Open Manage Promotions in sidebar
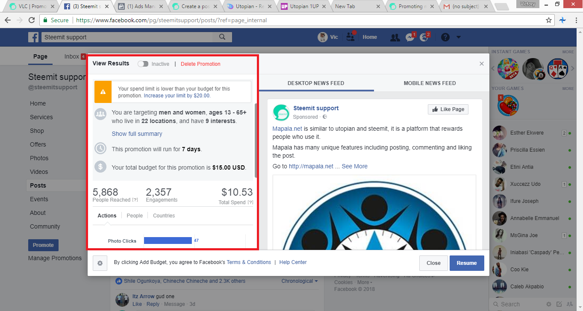The width and height of the screenshot is (583, 311). [x=55, y=258]
